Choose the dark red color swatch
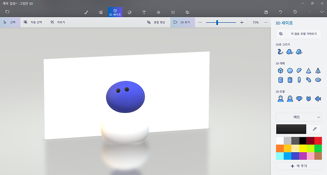Screen dimensions: 327x175 tap(310, 141)
